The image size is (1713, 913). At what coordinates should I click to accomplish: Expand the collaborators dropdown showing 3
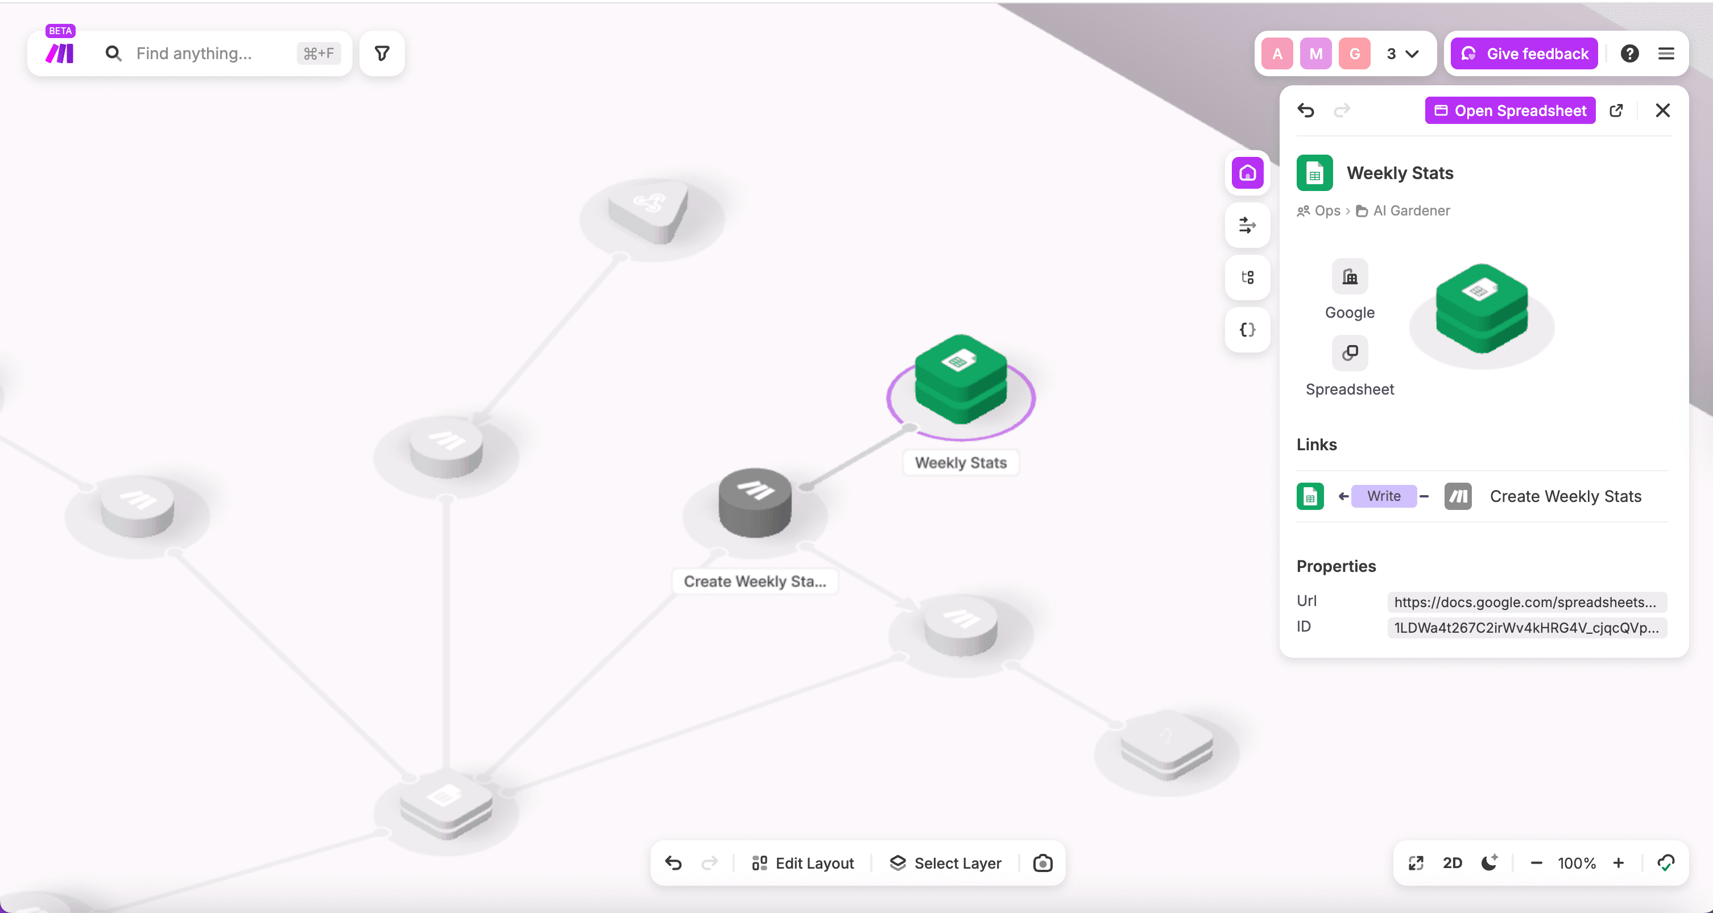point(1402,54)
